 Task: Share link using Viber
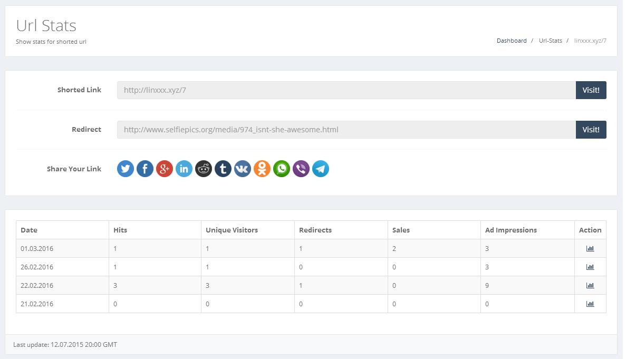coord(301,169)
